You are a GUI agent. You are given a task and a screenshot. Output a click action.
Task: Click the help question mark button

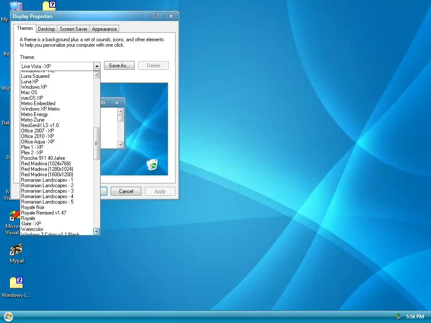tap(157, 16)
